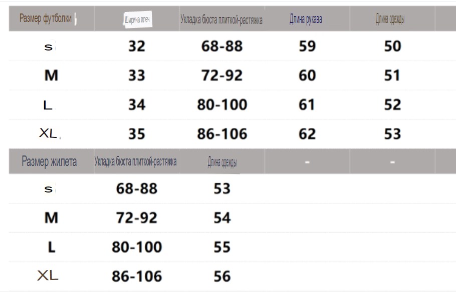Click "Длина одежды" header in the vest table
456x305 pixels.
pos(222,162)
